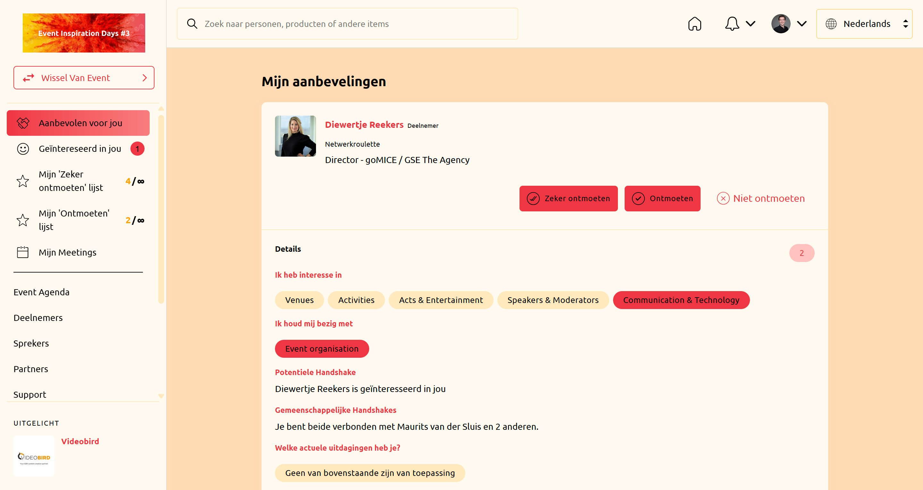Click the calendar icon for Mijn Meetings
The width and height of the screenshot is (923, 490).
click(23, 252)
